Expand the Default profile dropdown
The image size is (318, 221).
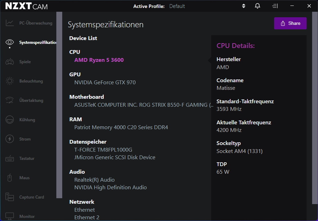(177, 6)
